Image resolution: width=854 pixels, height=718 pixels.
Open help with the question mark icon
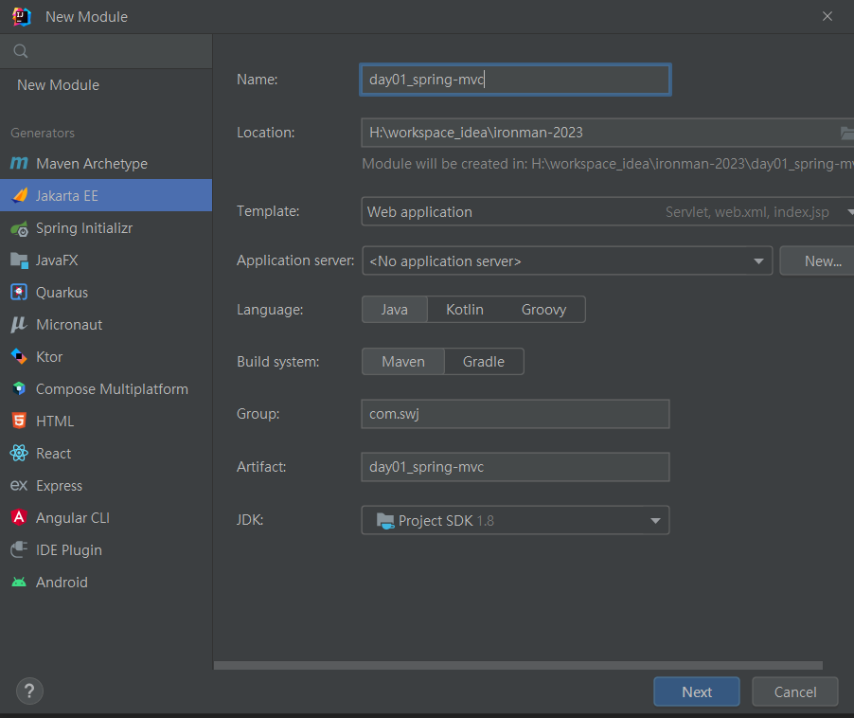click(29, 691)
